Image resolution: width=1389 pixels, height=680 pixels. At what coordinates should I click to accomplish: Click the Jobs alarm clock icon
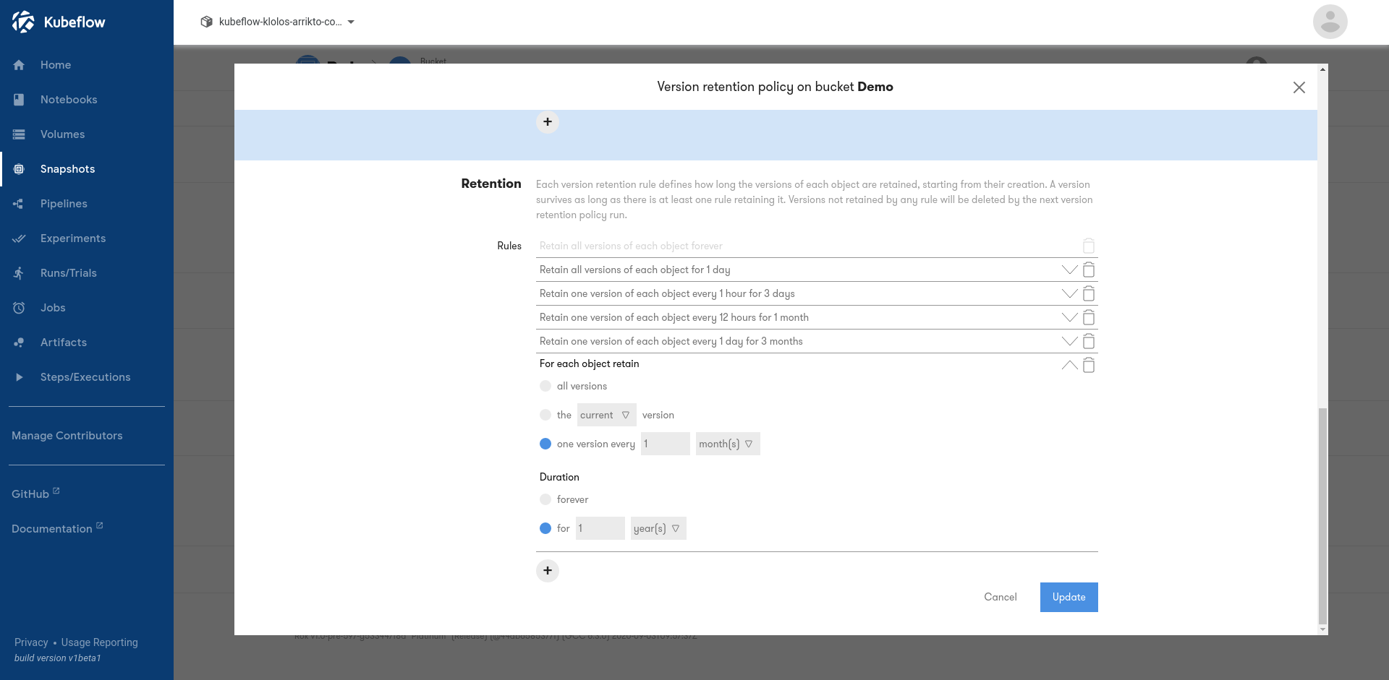click(x=19, y=308)
